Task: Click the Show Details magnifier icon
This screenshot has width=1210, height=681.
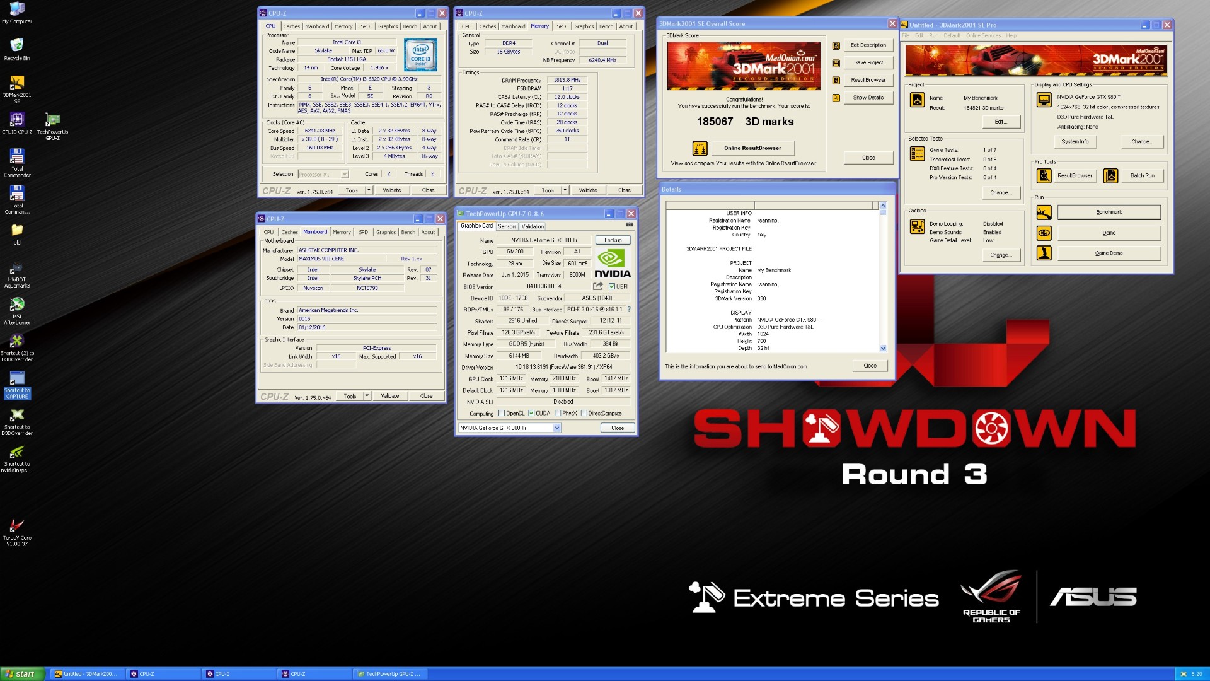Action: [836, 98]
